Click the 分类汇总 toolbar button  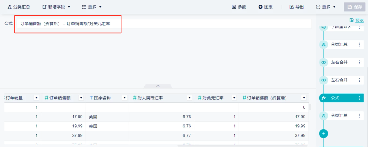coord(19,7)
